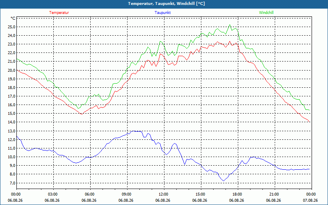This screenshot has height=205, width=328.
Task: Click the 03:00 time label on x-axis
Action: coord(54,194)
